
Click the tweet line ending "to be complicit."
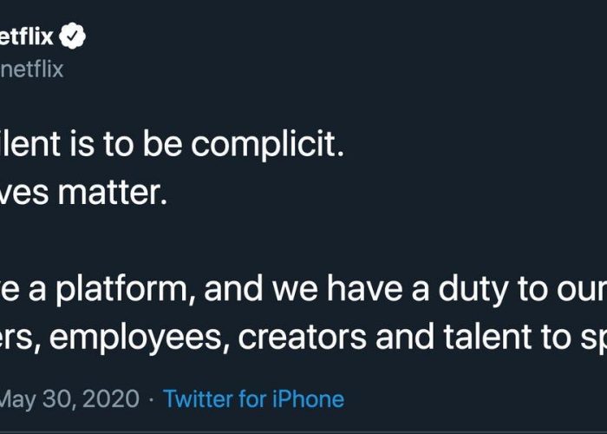173,144
